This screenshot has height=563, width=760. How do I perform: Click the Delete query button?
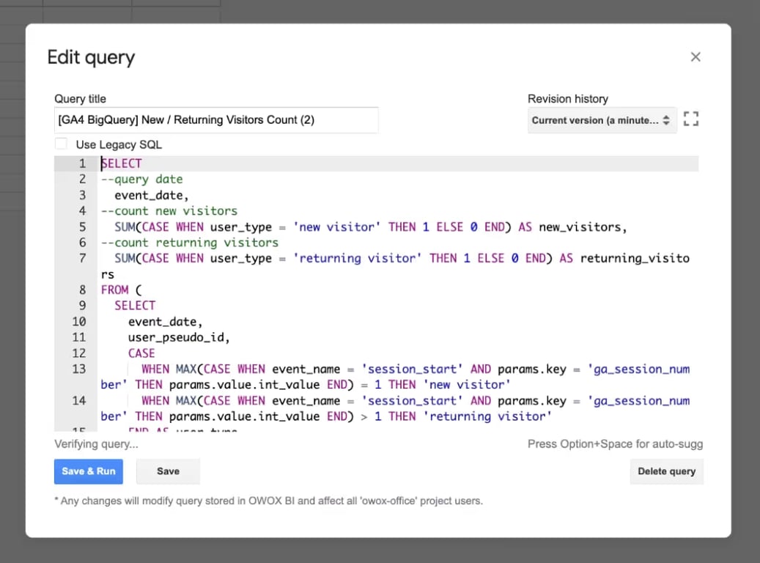[x=666, y=471]
